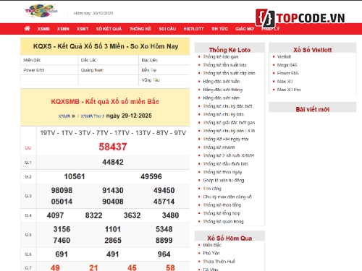The image size is (362, 271).
Task: Open Thống kê chu kỳ loto link
Action: pyautogui.click(x=223, y=114)
